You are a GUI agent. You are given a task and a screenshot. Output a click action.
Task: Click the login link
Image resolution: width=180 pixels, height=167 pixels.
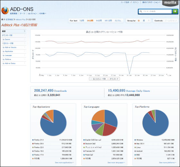[136, 2]
